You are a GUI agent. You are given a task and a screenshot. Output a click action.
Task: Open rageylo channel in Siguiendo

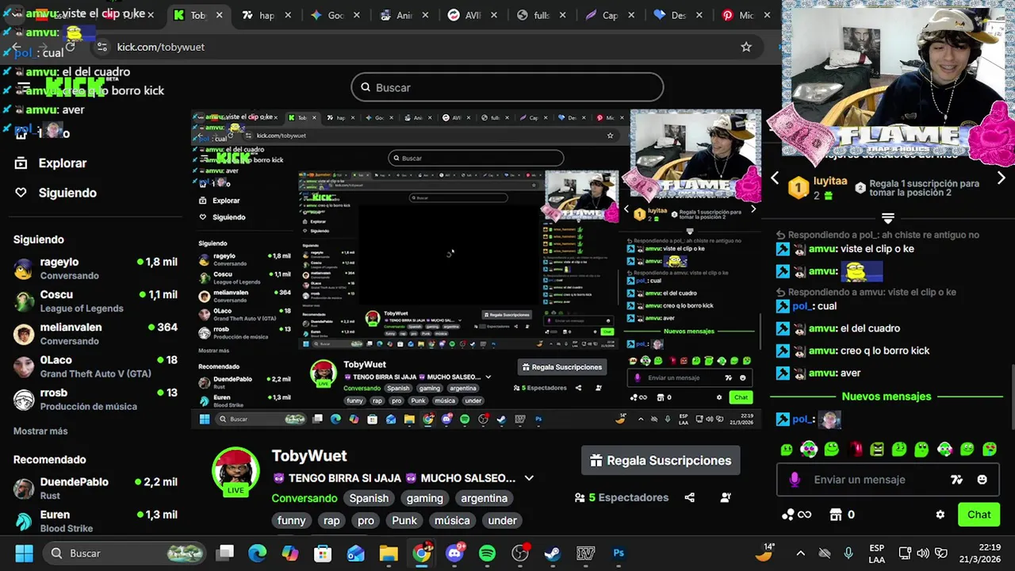click(95, 268)
